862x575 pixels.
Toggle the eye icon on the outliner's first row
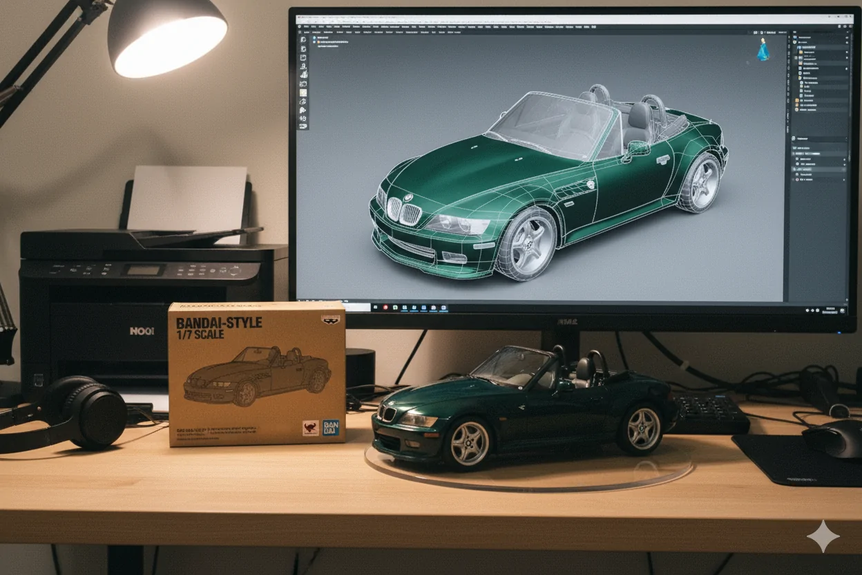click(847, 37)
